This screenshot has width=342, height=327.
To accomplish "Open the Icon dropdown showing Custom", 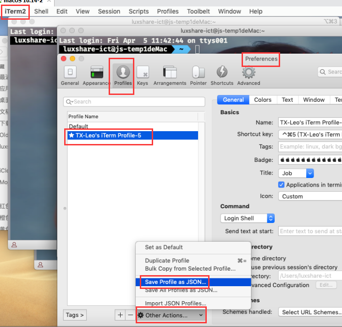I will pyautogui.click(x=310, y=196).
